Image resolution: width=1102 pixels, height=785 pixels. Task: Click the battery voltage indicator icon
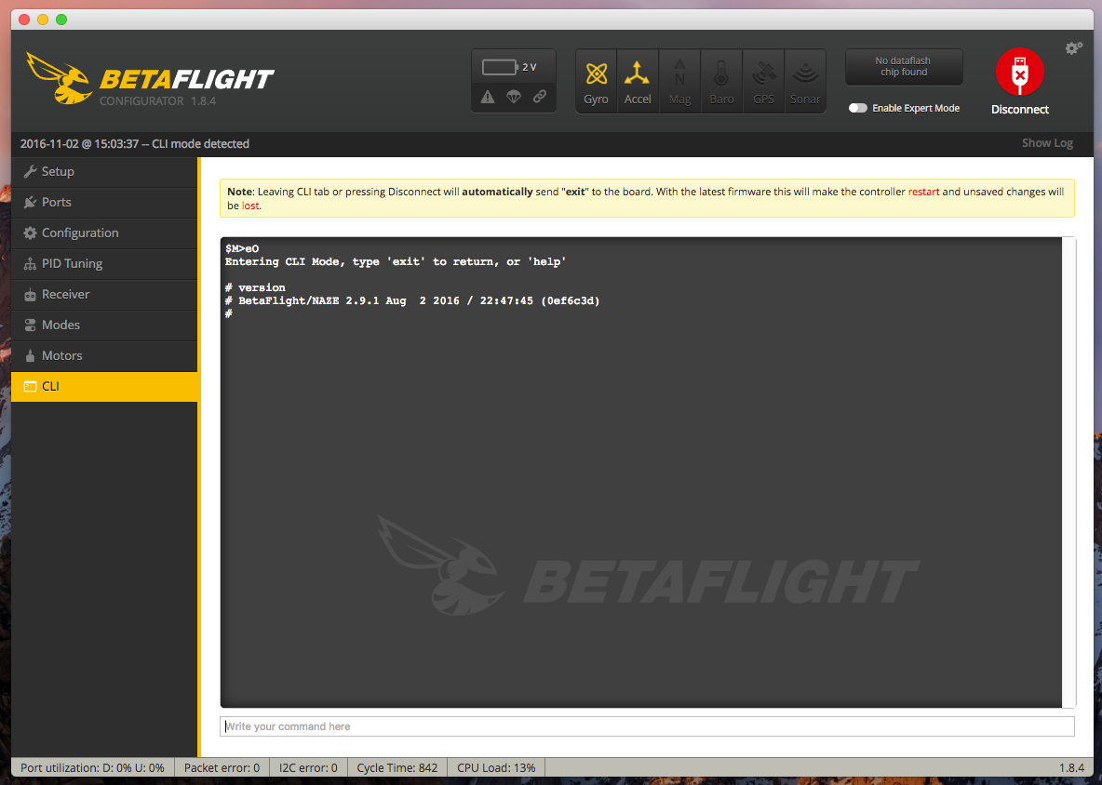pos(500,67)
